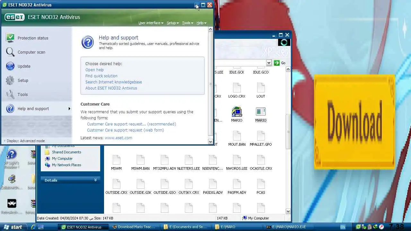This screenshot has width=411, height=231.
Task: Click the ESET tray icon
Action: coord(358,227)
